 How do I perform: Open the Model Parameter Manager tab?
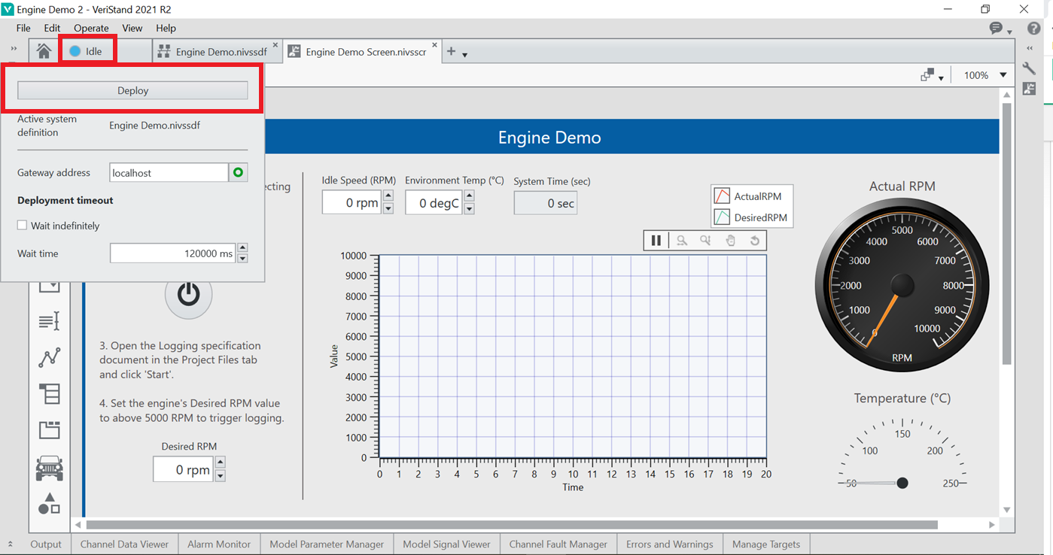327,544
